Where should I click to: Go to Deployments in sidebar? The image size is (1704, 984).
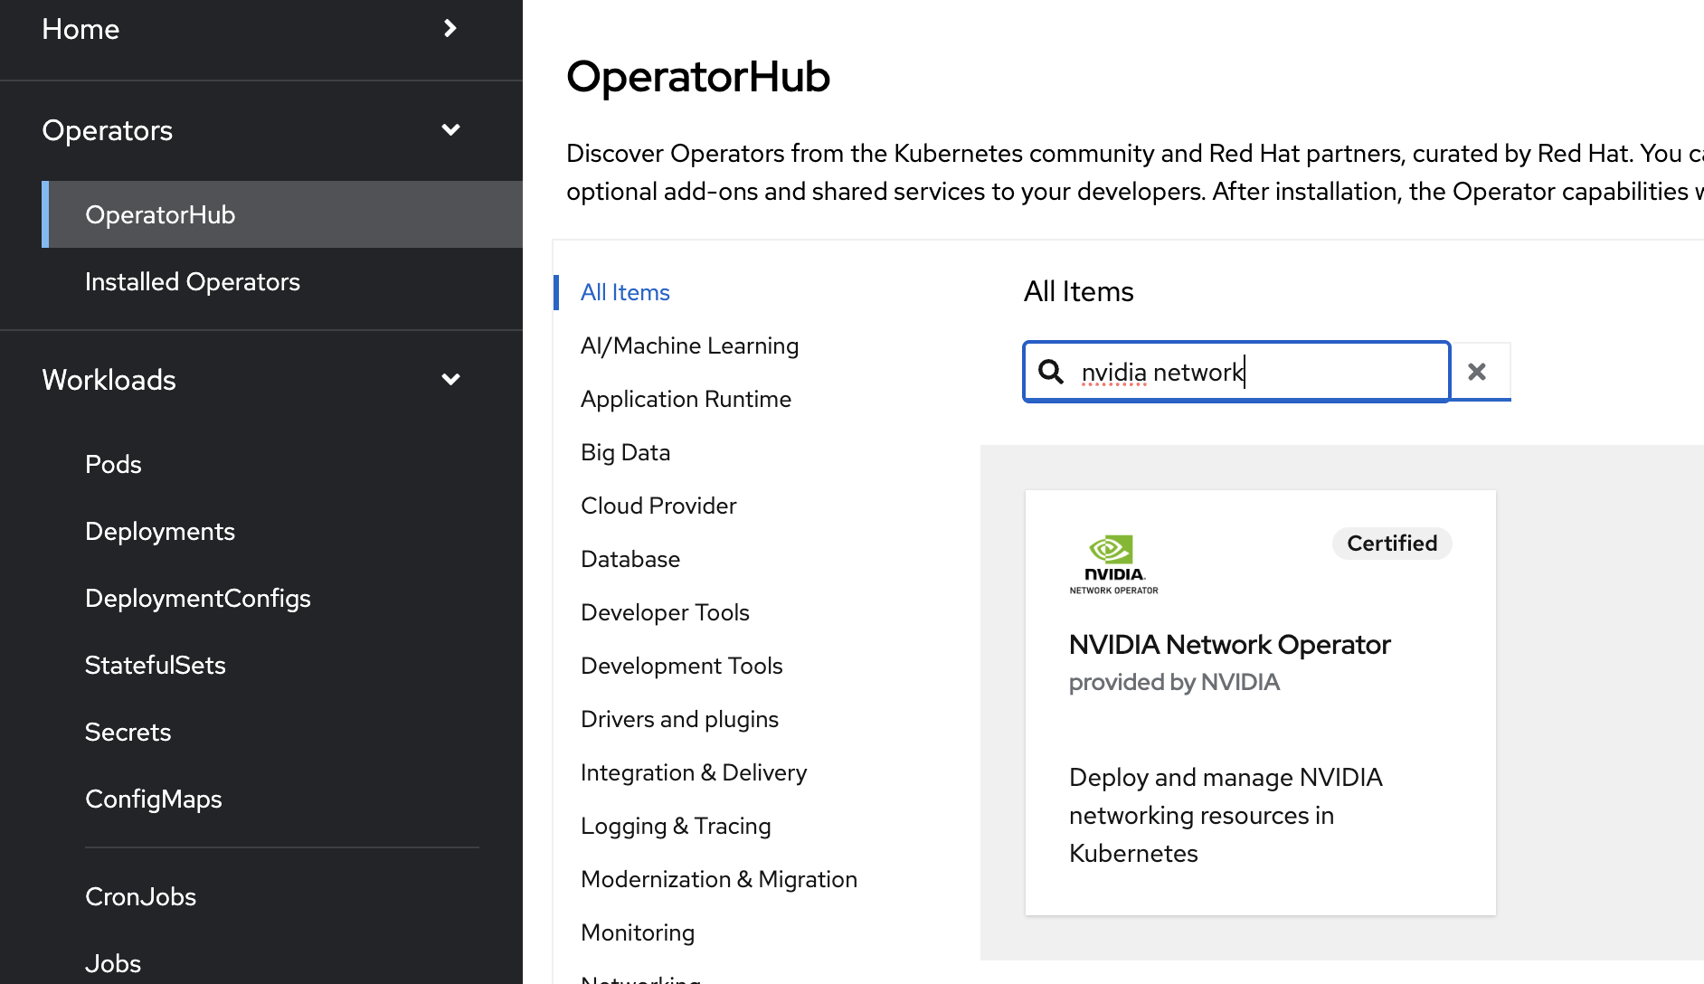[159, 532]
